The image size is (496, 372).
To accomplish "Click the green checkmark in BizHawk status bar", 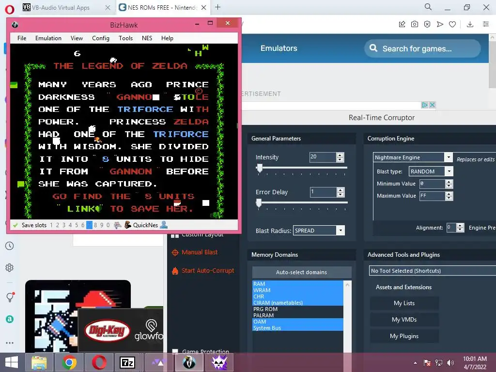I will pyautogui.click(x=15, y=225).
